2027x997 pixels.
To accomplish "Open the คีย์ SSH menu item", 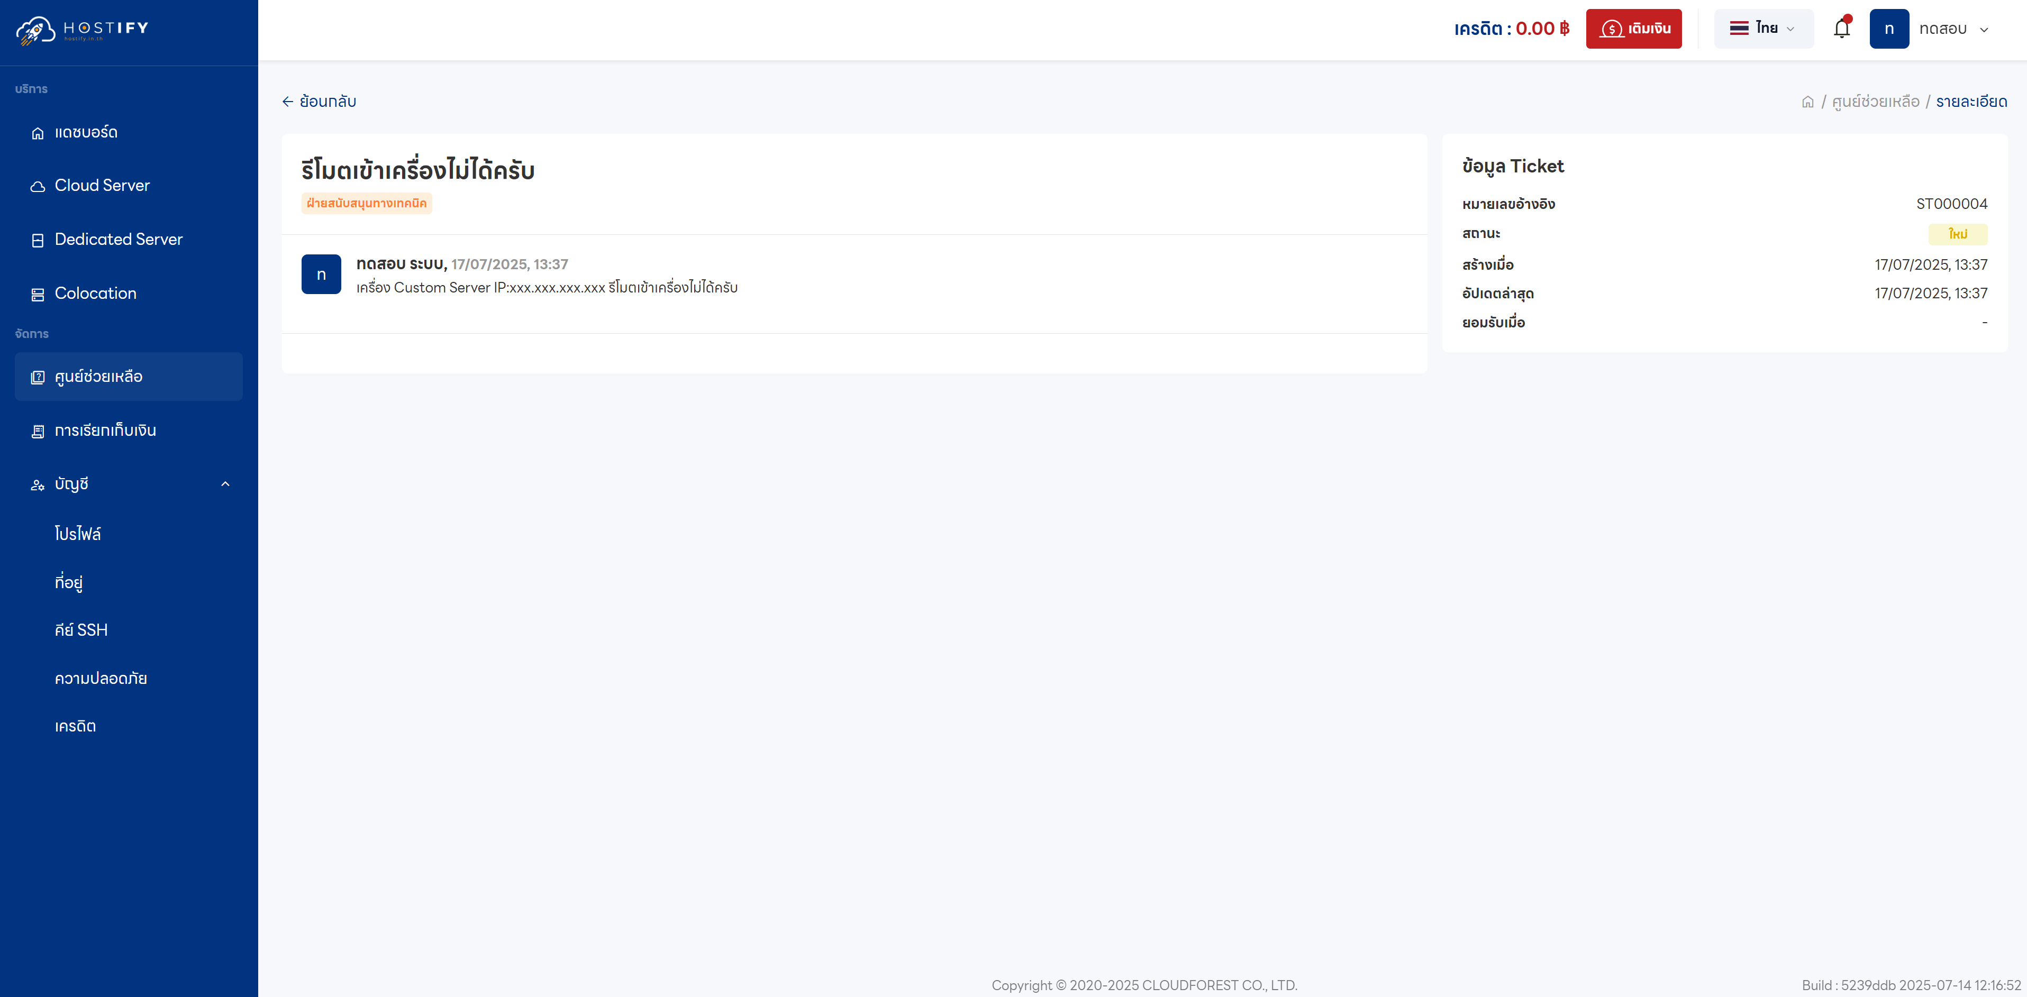I will point(81,630).
